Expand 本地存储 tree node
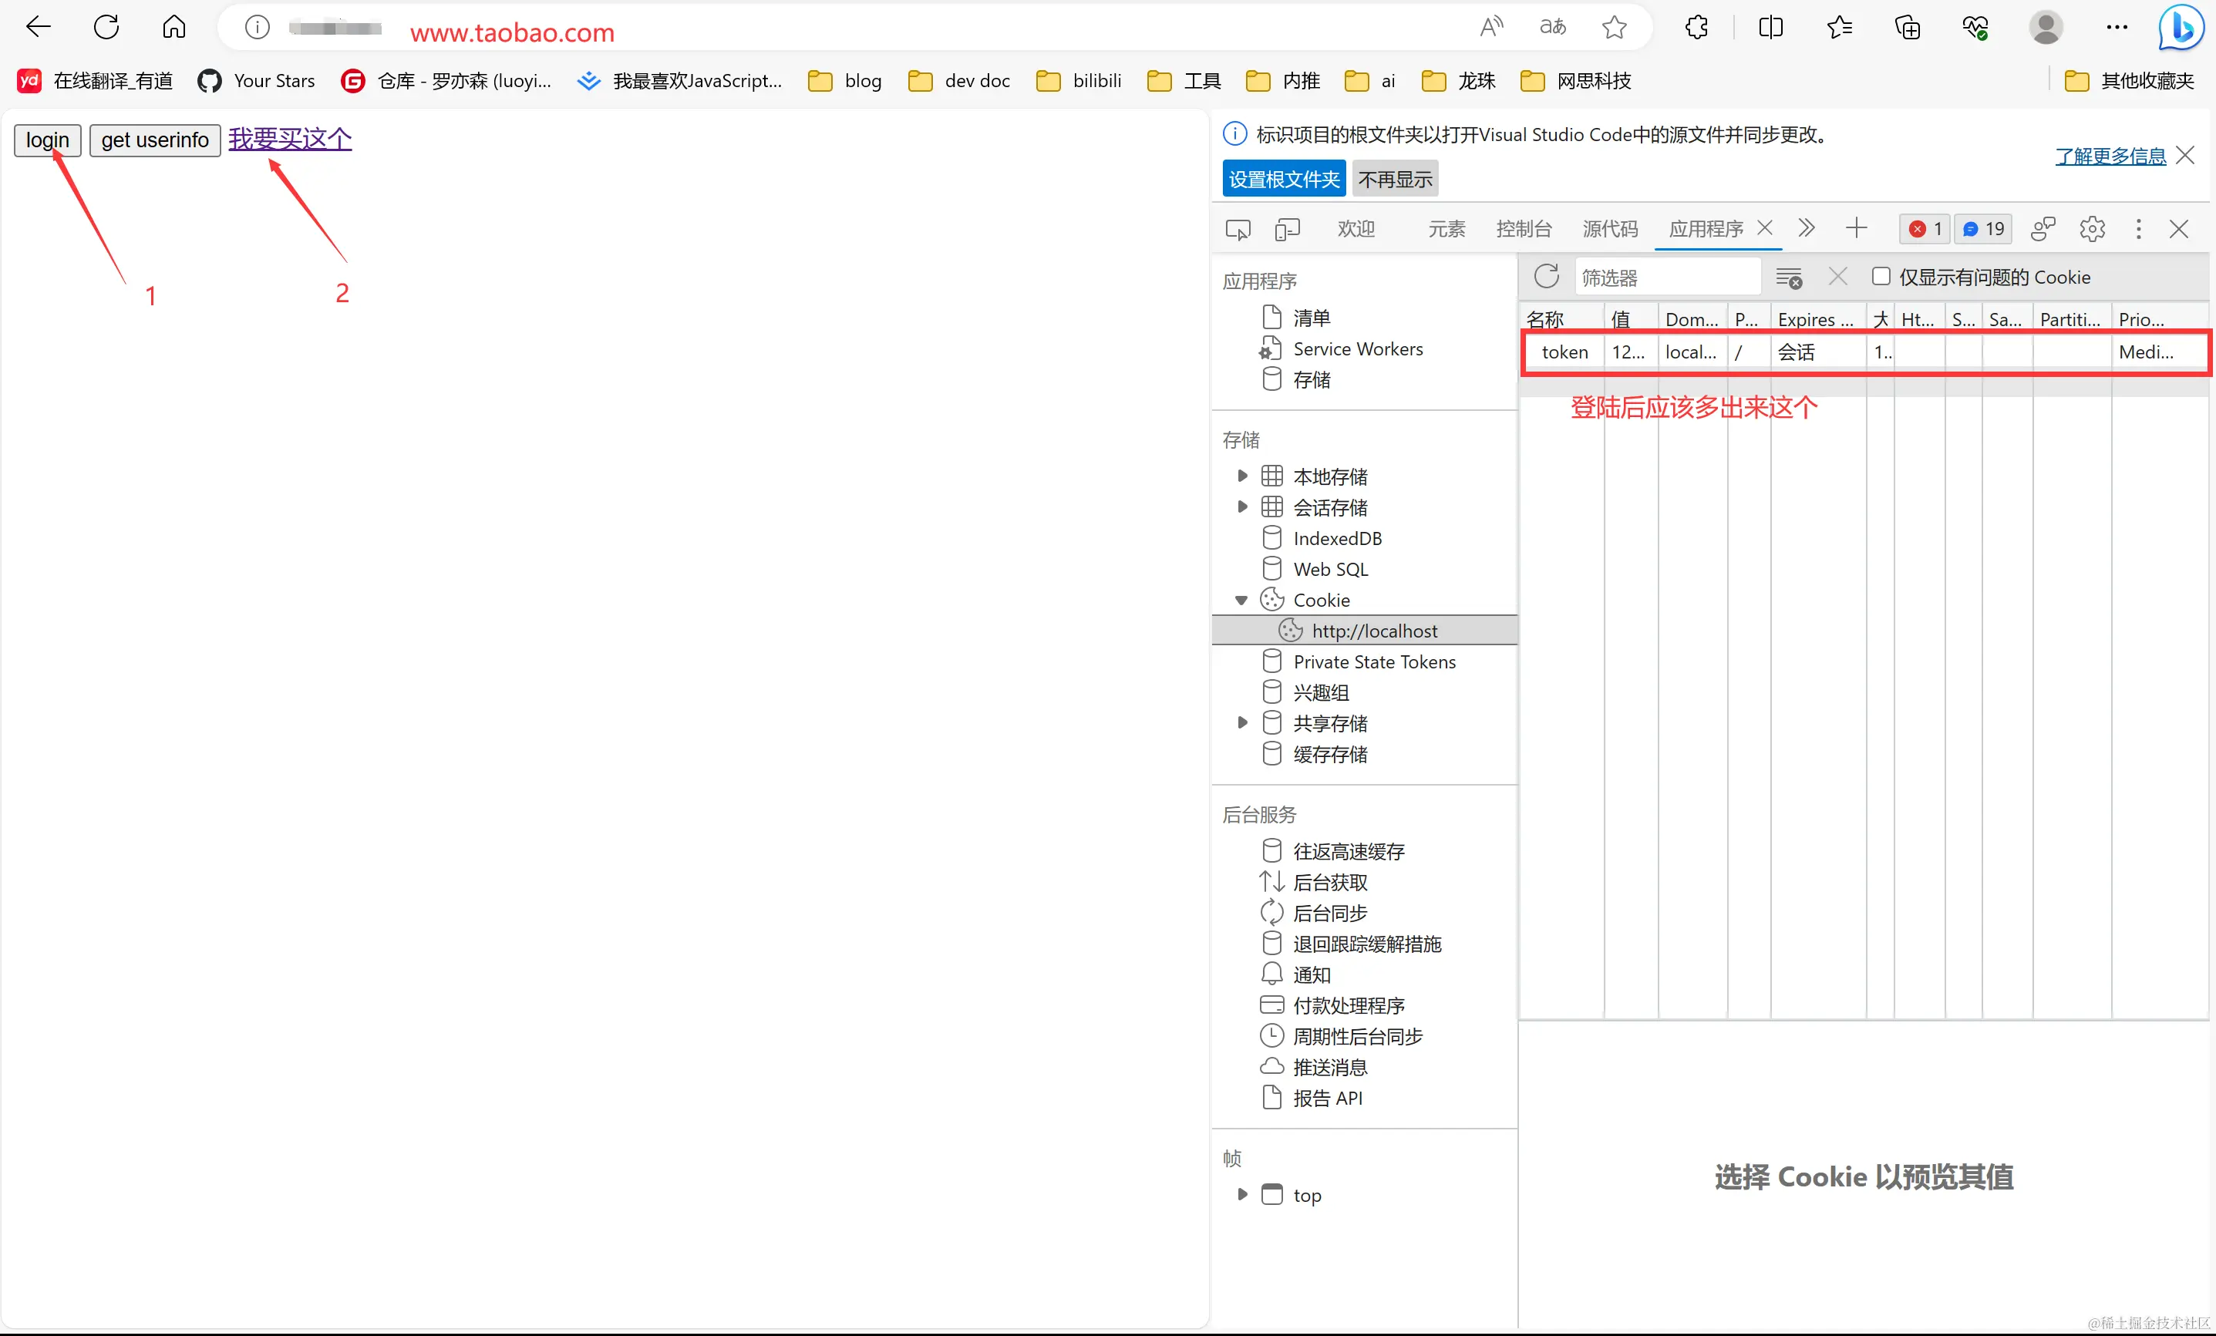Image resolution: width=2216 pixels, height=1336 pixels. (x=1242, y=476)
